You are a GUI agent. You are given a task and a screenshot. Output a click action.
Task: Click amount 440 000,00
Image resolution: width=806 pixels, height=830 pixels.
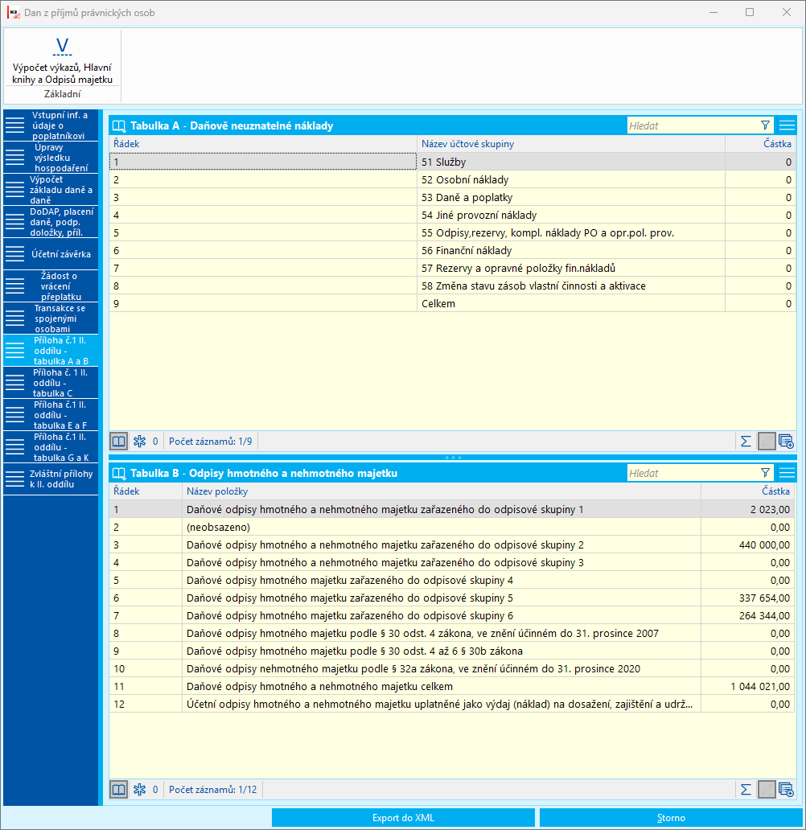point(764,545)
